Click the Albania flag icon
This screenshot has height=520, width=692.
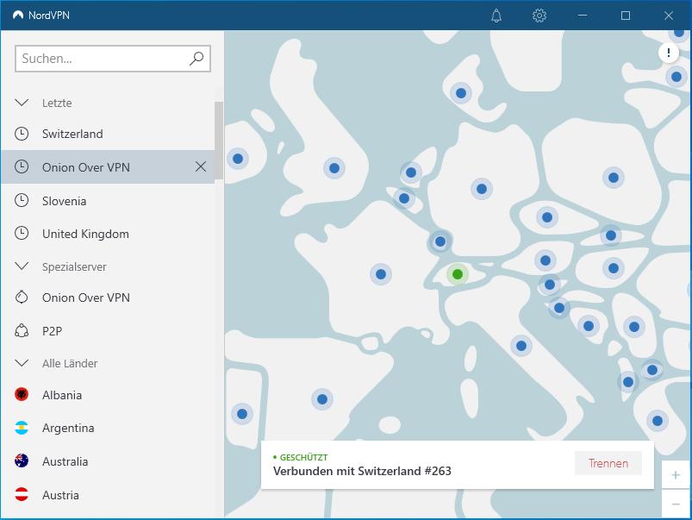click(x=22, y=394)
